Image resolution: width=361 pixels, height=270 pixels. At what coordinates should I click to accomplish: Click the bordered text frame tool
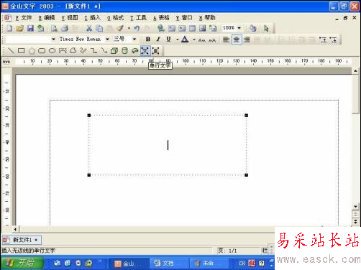(155, 50)
